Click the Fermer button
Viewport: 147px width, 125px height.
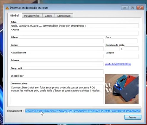point(133,117)
